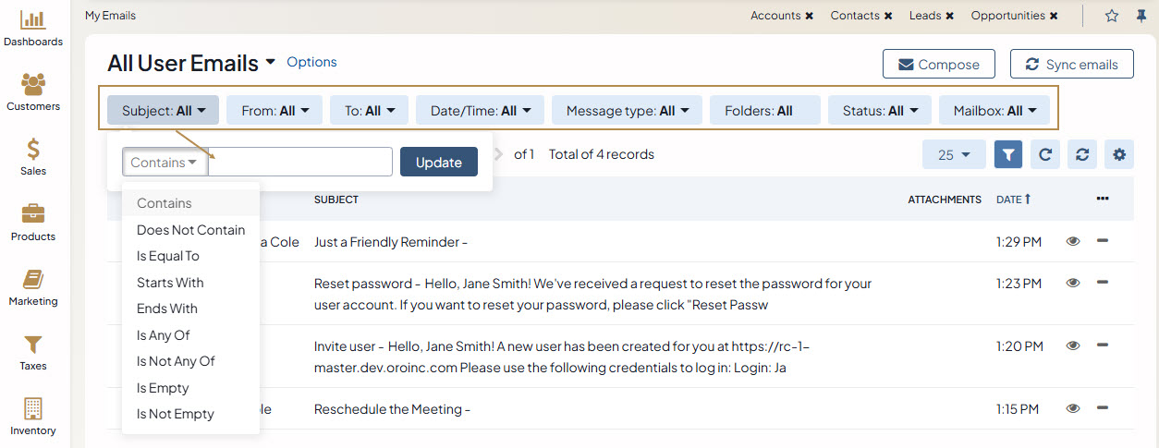1159x448 pixels.
Task: Click the Compose email button
Action: click(938, 65)
